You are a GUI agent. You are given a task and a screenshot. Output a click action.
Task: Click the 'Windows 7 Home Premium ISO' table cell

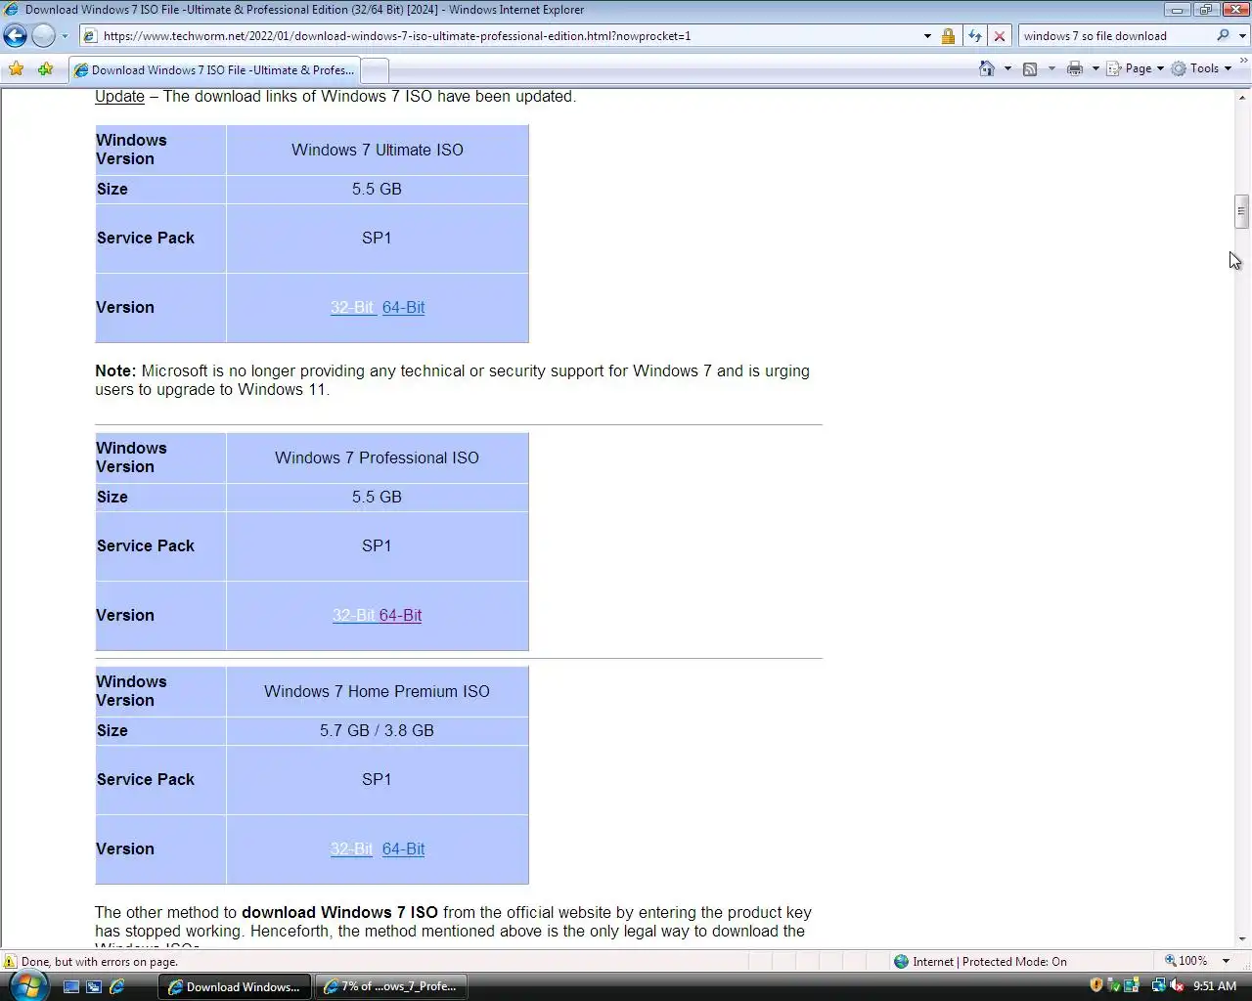pos(378,691)
